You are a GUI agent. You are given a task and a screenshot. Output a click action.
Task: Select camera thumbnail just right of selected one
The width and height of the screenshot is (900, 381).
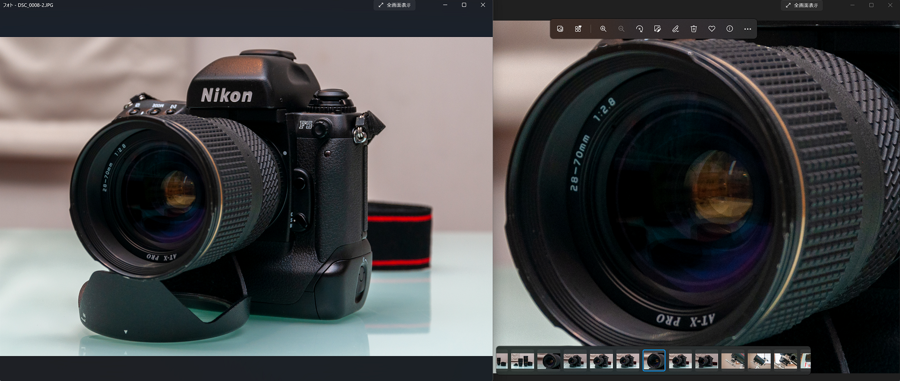click(x=680, y=360)
